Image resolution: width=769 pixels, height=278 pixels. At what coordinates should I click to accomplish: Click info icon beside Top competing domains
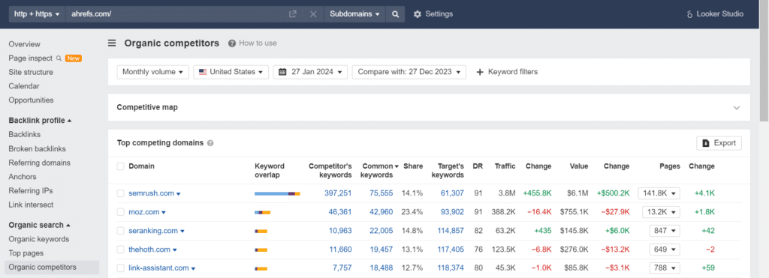pos(210,143)
